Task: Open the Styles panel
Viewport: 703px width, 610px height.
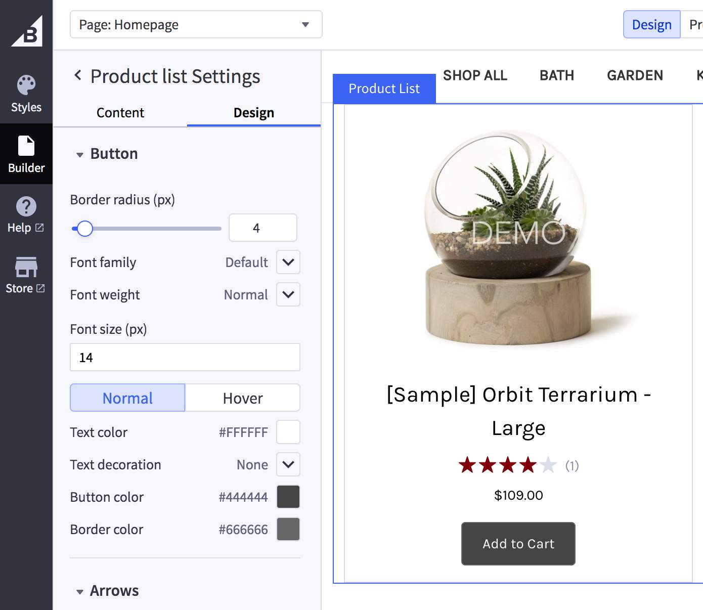Action: (26, 93)
